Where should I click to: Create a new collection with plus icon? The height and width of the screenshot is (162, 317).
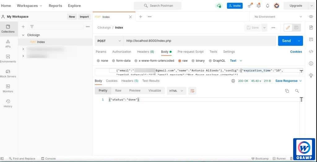[x=23, y=27]
